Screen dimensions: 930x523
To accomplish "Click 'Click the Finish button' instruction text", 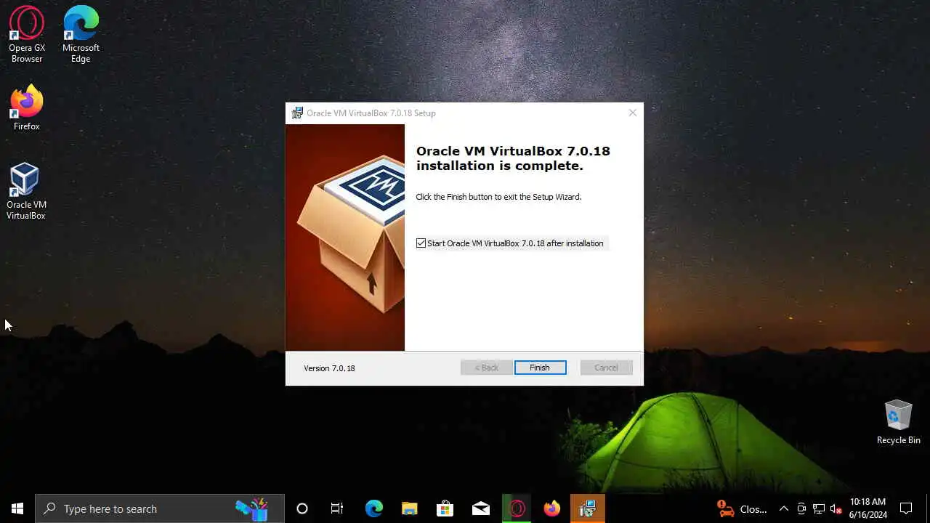I will (498, 197).
